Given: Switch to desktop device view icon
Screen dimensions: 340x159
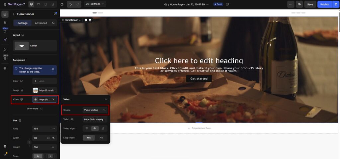Looking at the screenshot, I should tap(32, 4).
